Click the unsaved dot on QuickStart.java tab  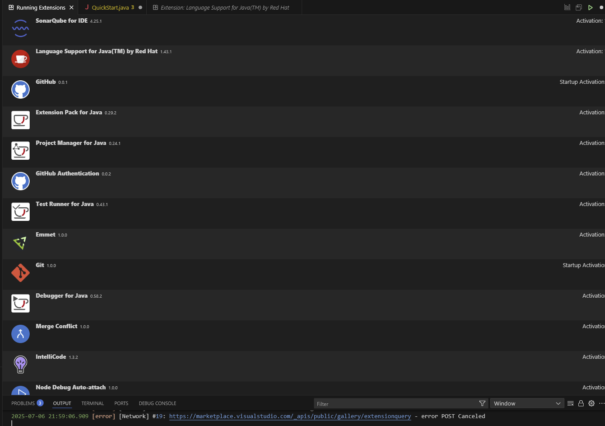point(140,7)
